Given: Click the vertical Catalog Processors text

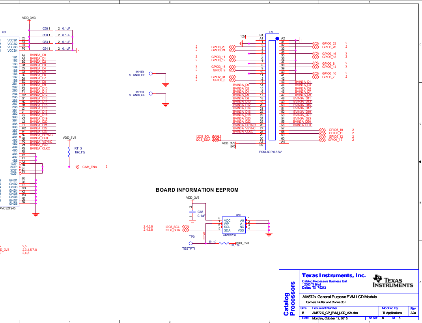Looking at the screenshot, I should tap(289, 299).
